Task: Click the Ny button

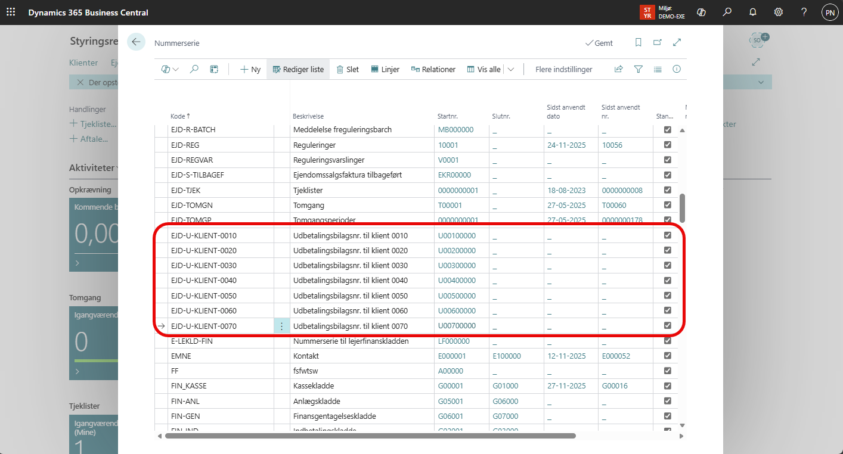Action: tap(250, 69)
